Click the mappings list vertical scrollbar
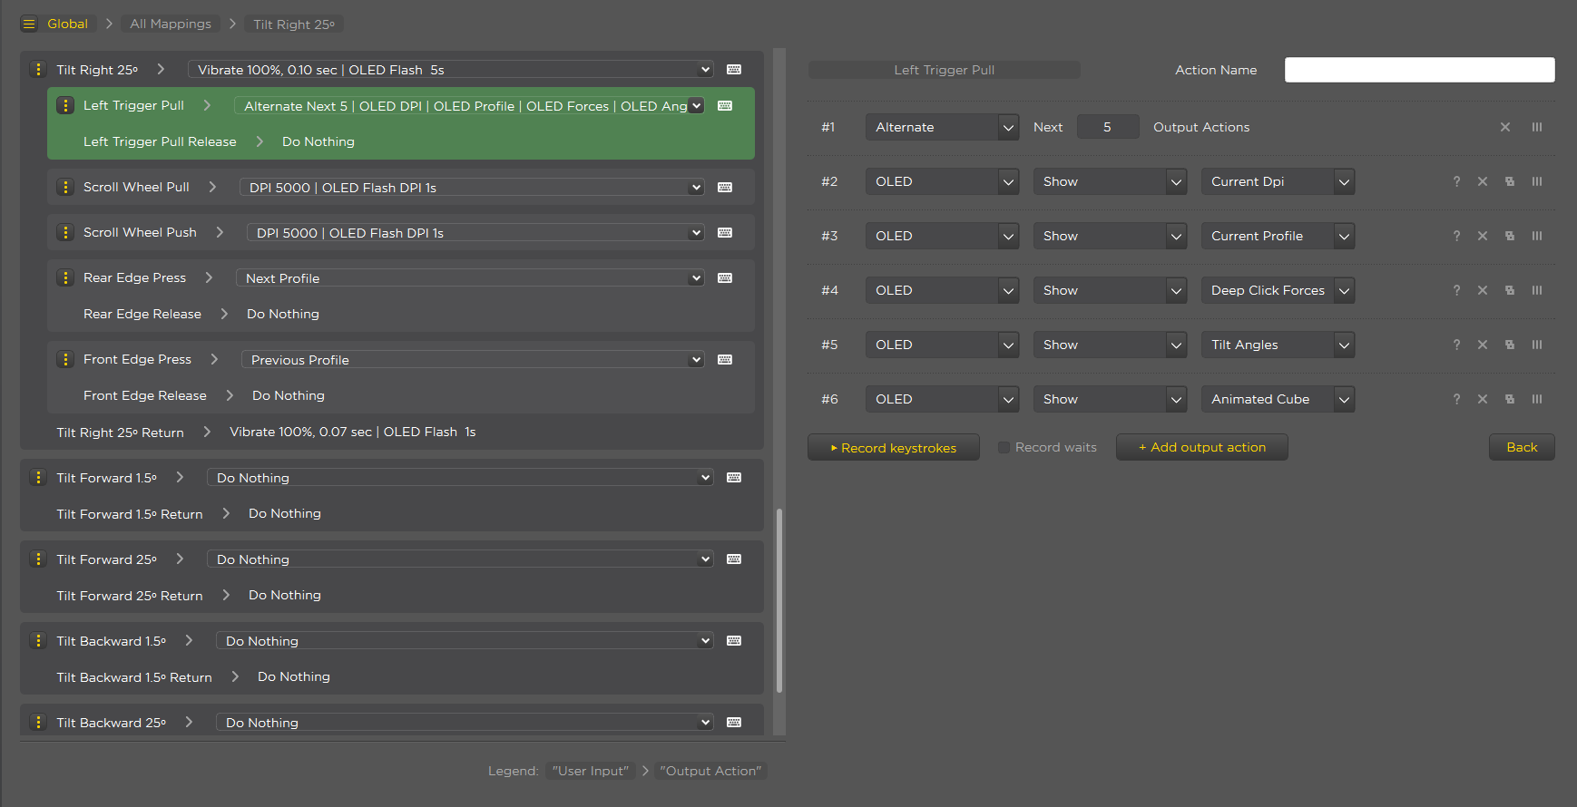 click(x=779, y=600)
